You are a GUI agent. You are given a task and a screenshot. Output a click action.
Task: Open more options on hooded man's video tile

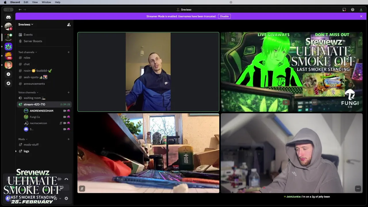coord(358,189)
